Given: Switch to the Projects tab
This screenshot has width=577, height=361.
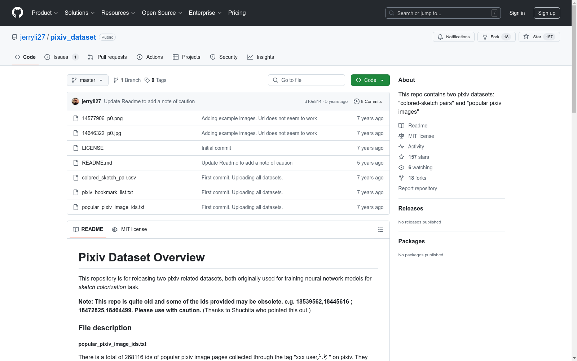Looking at the screenshot, I should coord(186,57).
